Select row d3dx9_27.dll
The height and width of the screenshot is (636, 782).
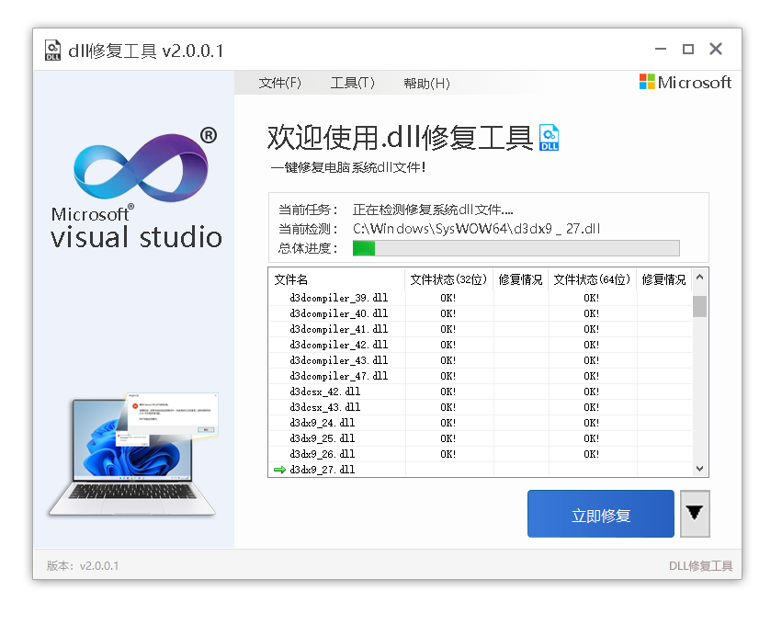point(481,470)
